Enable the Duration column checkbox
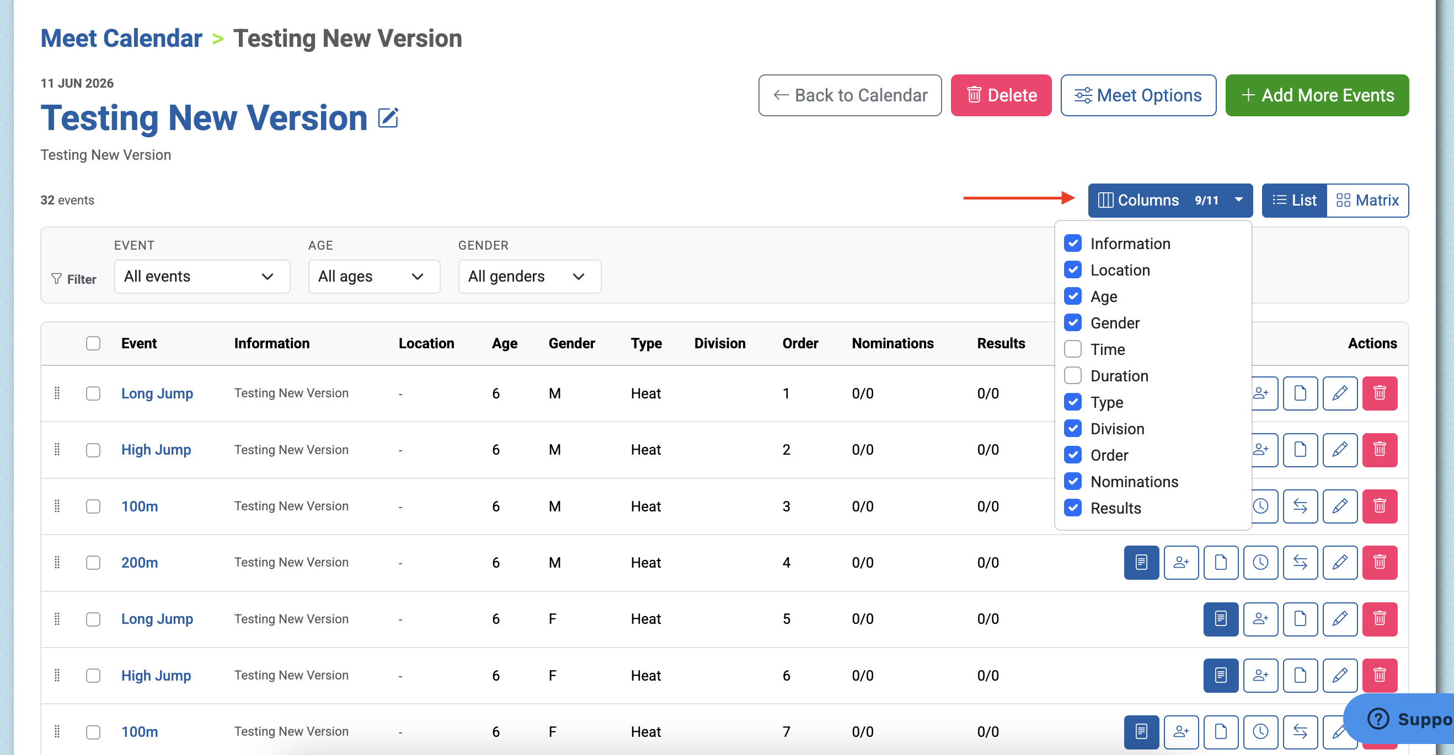The width and height of the screenshot is (1454, 755). coord(1072,375)
